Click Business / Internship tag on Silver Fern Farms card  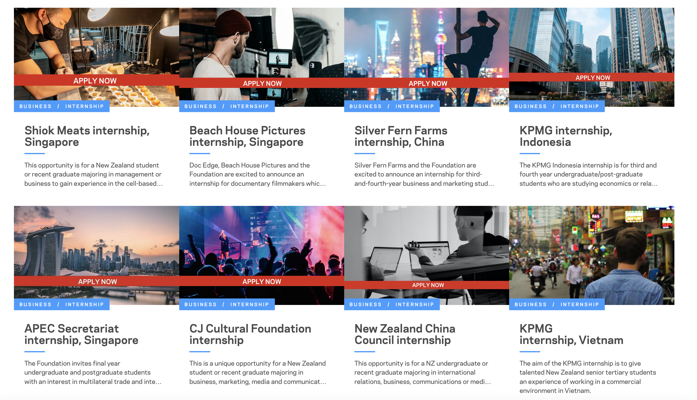tap(392, 106)
